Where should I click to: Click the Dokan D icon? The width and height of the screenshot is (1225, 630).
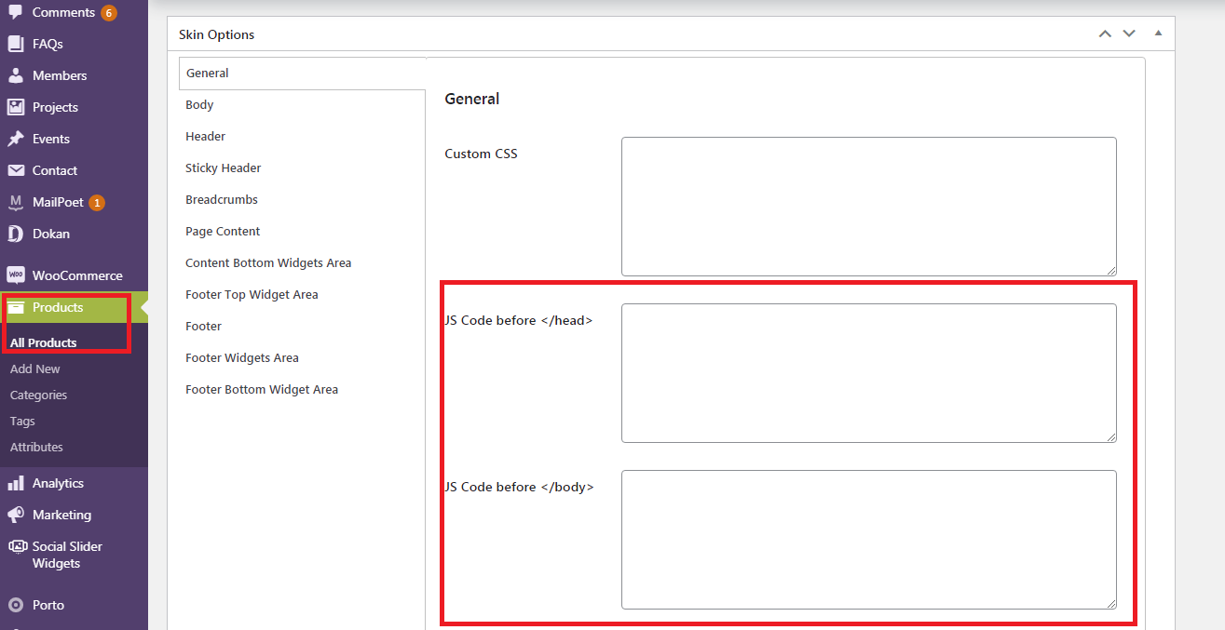(16, 234)
